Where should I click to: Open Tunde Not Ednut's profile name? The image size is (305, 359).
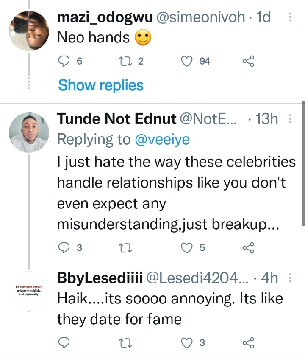116,120
